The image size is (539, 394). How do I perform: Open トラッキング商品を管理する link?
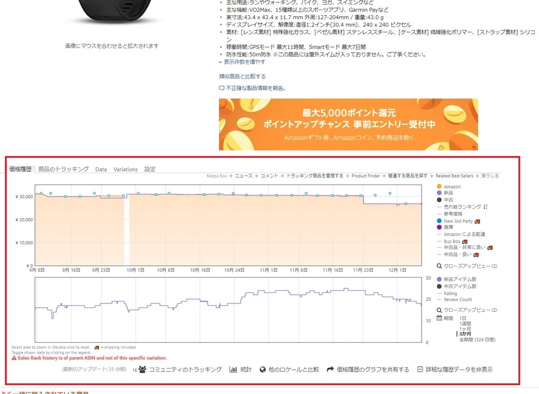[x=315, y=176]
